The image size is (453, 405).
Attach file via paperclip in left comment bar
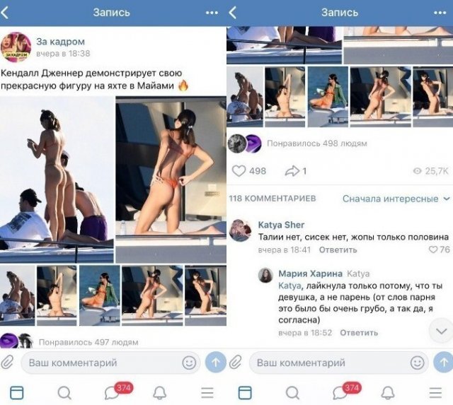tap(7, 362)
